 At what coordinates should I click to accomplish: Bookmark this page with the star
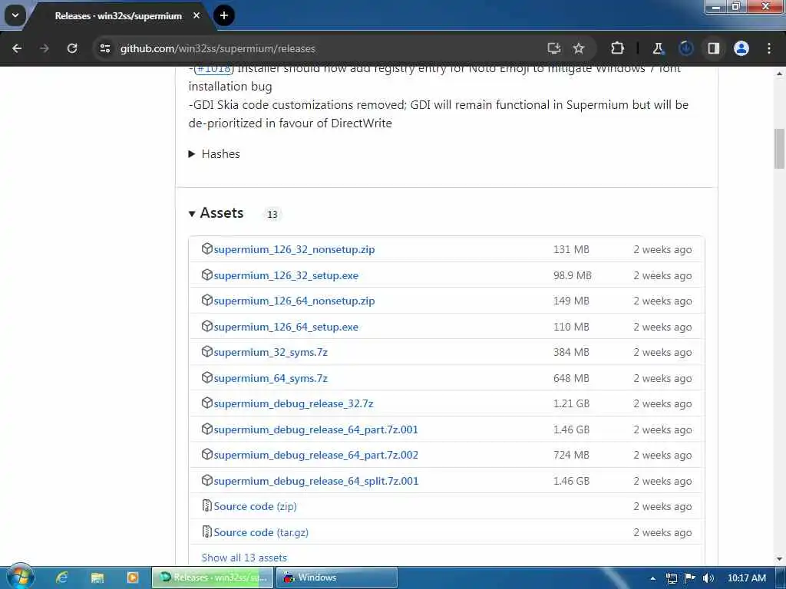pyautogui.click(x=579, y=48)
